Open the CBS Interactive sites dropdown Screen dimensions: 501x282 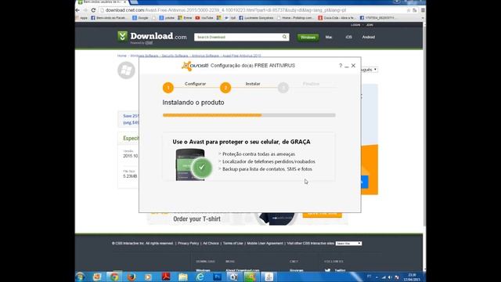348,244
